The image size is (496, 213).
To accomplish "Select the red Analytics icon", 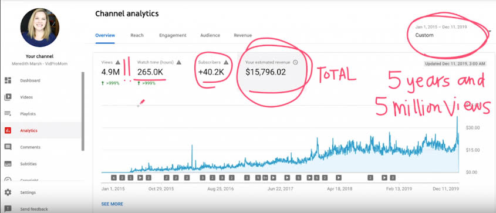I will pyautogui.click(x=8, y=130).
